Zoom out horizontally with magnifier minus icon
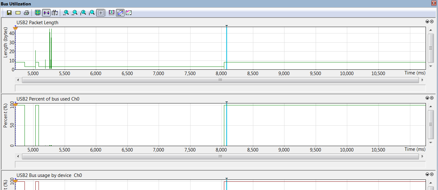This screenshot has width=438, height=190. point(75,13)
